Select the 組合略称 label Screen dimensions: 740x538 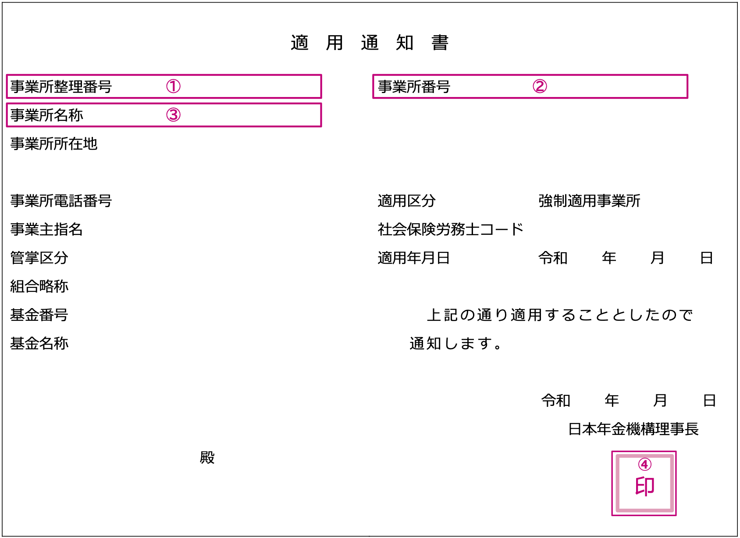coord(39,286)
